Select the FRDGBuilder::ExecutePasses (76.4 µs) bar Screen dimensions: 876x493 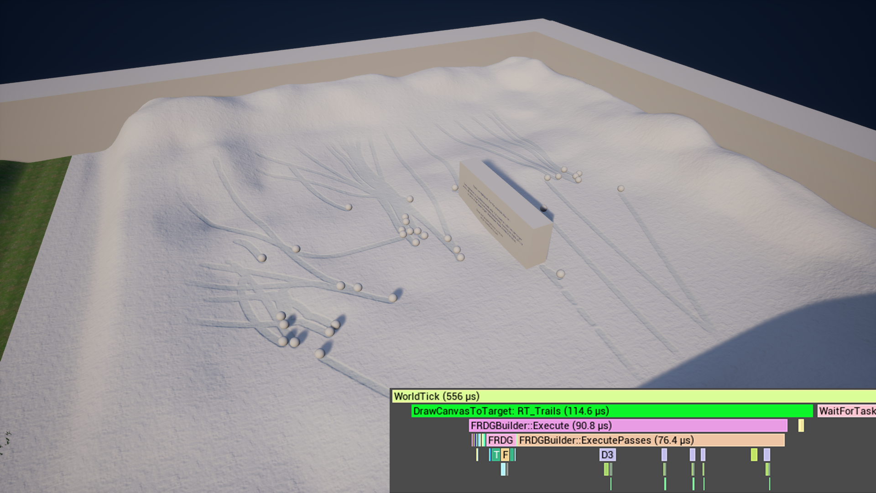[x=651, y=440]
